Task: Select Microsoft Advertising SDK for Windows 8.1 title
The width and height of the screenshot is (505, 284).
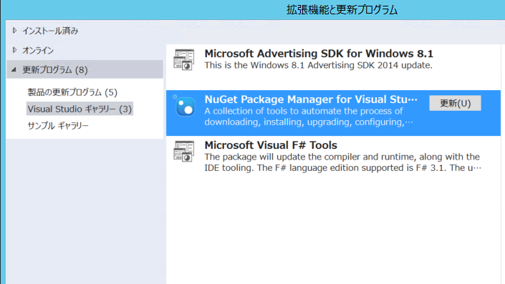Action: [319, 54]
